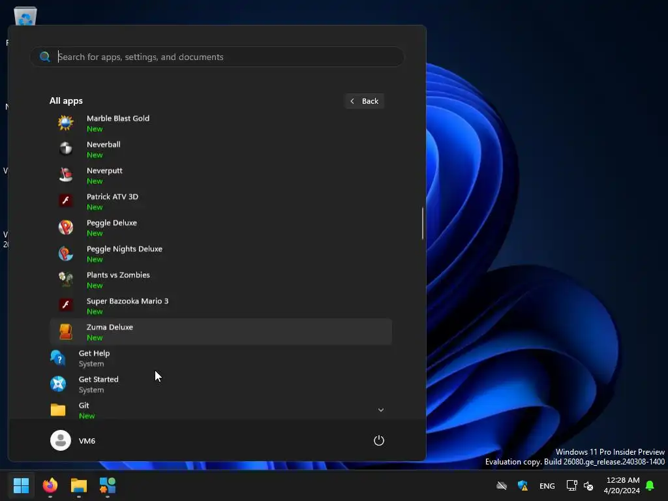The width and height of the screenshot is (668, 501).
Task: Launch Neverball from its ball icon
Action: coord(66,149)
